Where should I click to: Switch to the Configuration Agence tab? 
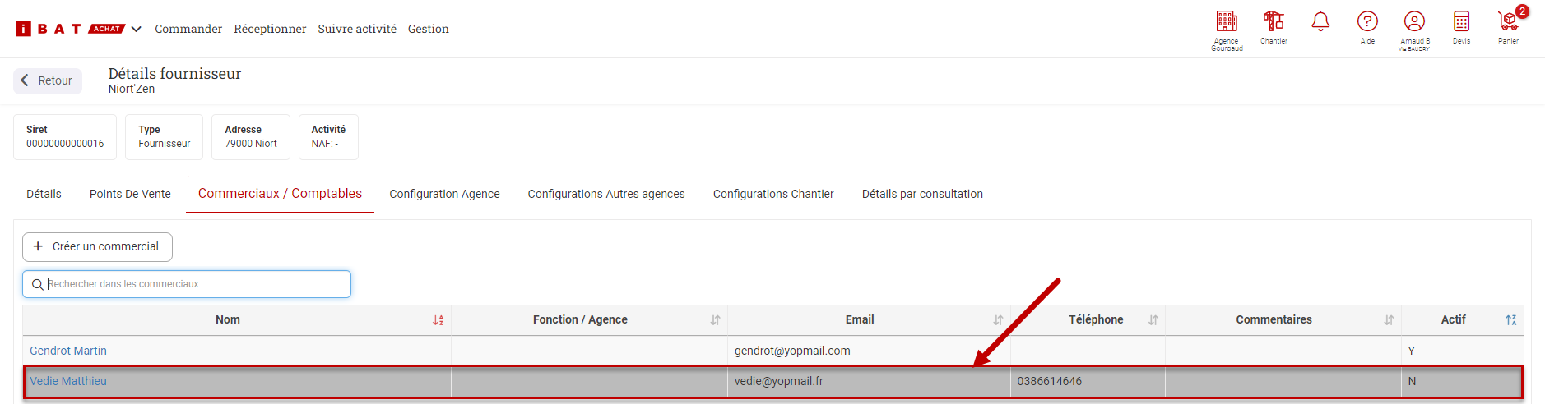tap(444, 194)
